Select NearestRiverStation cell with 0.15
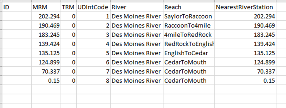286x108 pixels. (245, 80)
